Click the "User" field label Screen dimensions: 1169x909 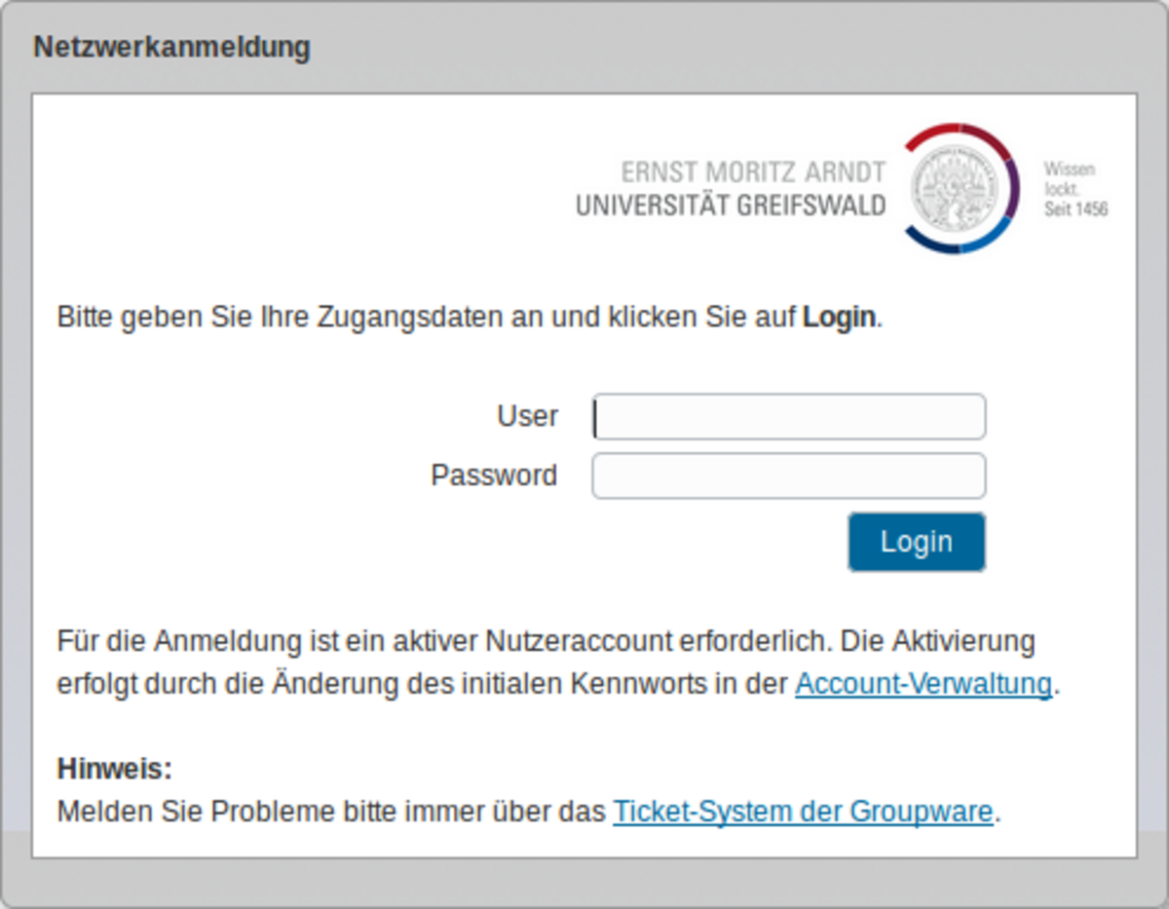pos(527,416)
